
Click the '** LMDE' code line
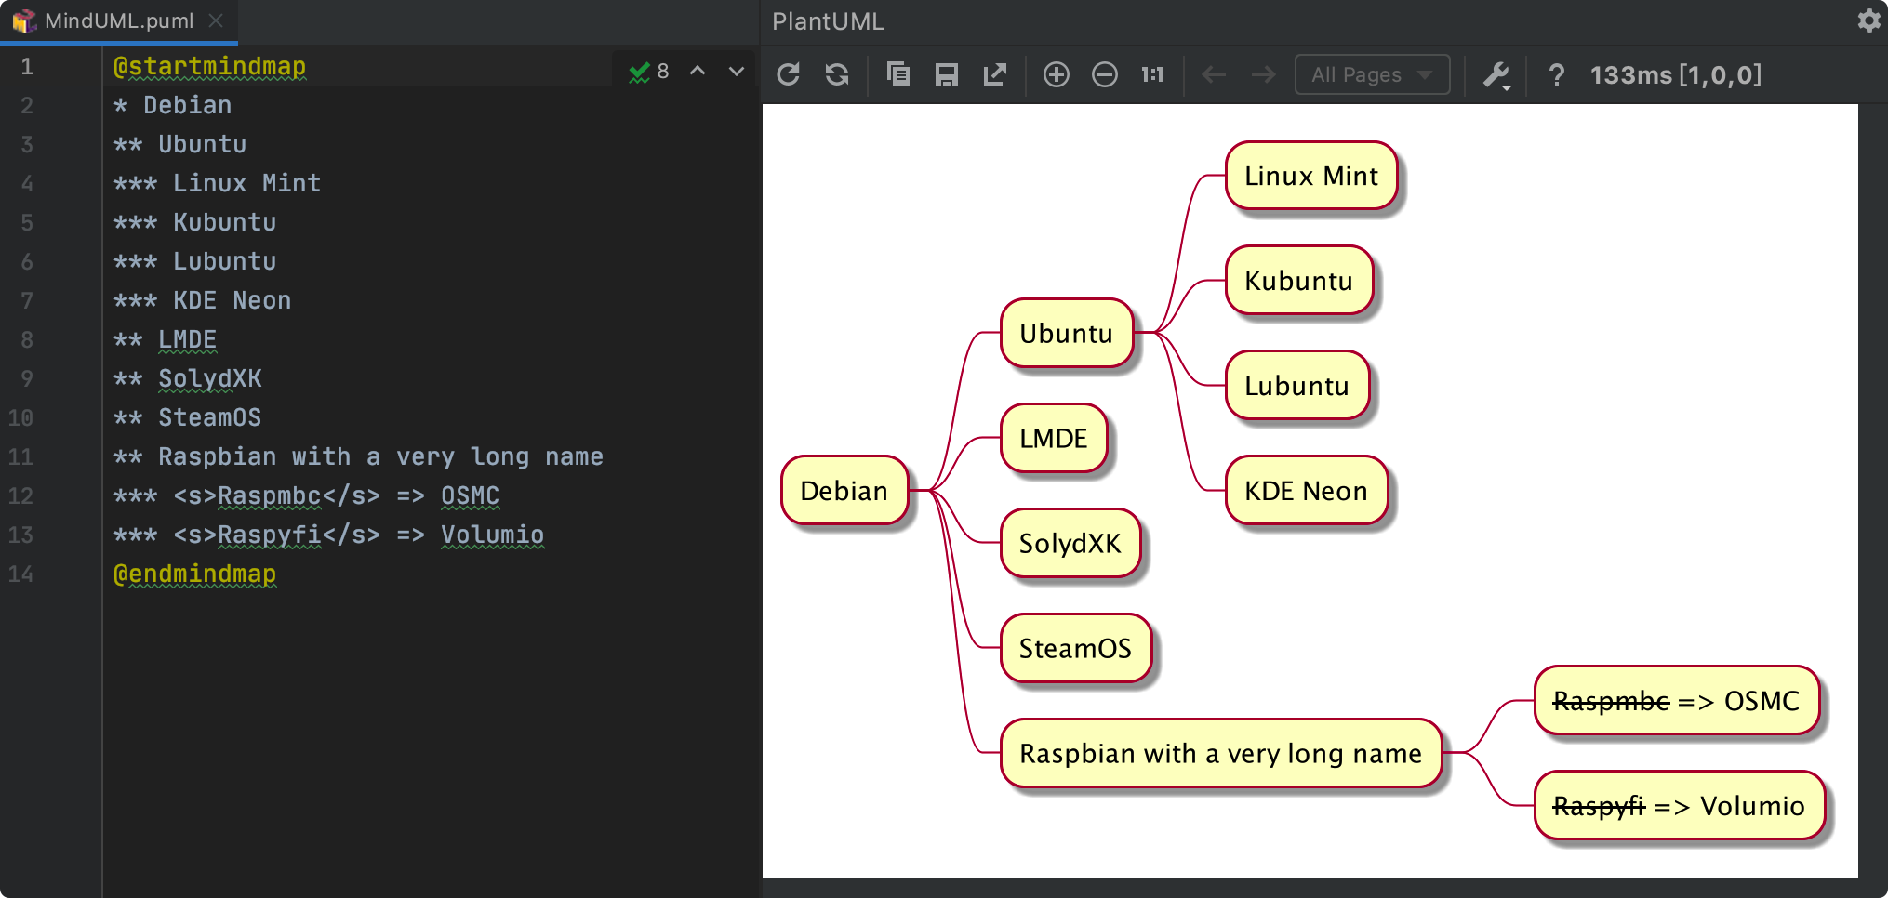click(165, 339)
